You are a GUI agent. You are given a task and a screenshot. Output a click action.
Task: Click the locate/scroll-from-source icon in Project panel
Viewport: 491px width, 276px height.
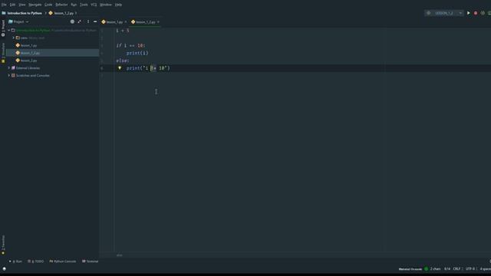click(72, 21)
